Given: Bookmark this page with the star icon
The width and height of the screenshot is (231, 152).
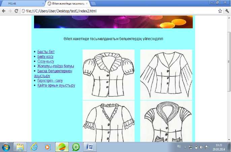Looking at the screenshot, I should [220, 11].
